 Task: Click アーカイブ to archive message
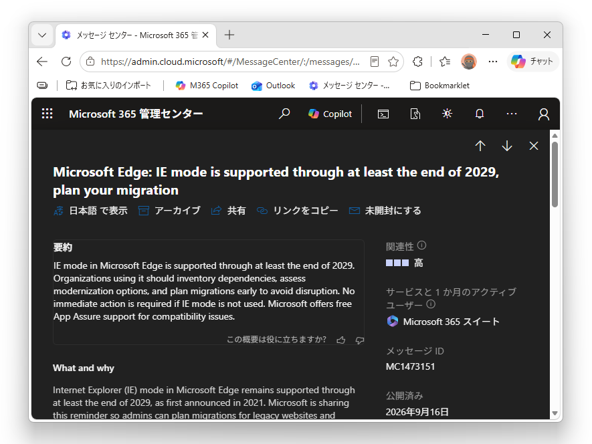click(169, 211)
